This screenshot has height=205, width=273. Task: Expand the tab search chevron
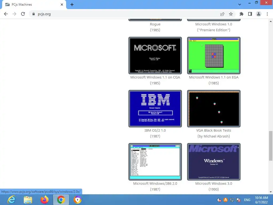[x=240, y=5]
